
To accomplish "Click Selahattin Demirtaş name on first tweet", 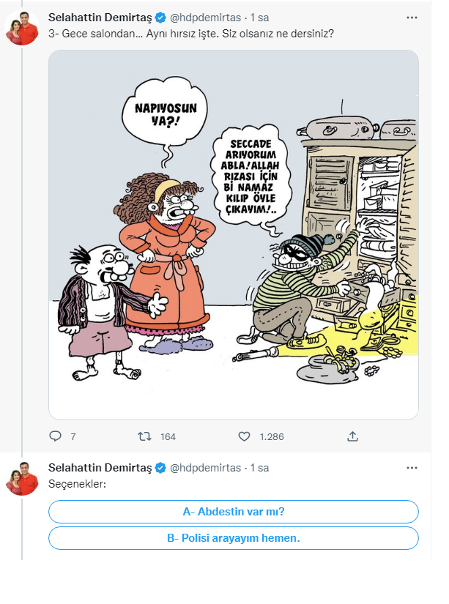I will pos(100,16).
